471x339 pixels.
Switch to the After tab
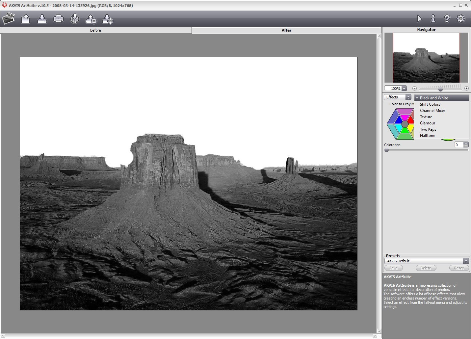(x=286, y=30)
